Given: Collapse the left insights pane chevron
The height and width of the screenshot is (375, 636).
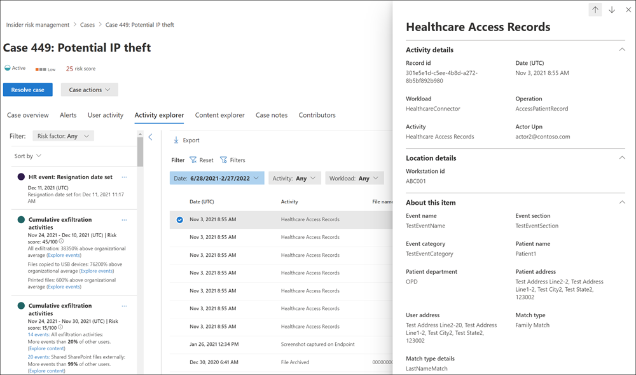Looking at the screenshot, I should click(151, 137).
